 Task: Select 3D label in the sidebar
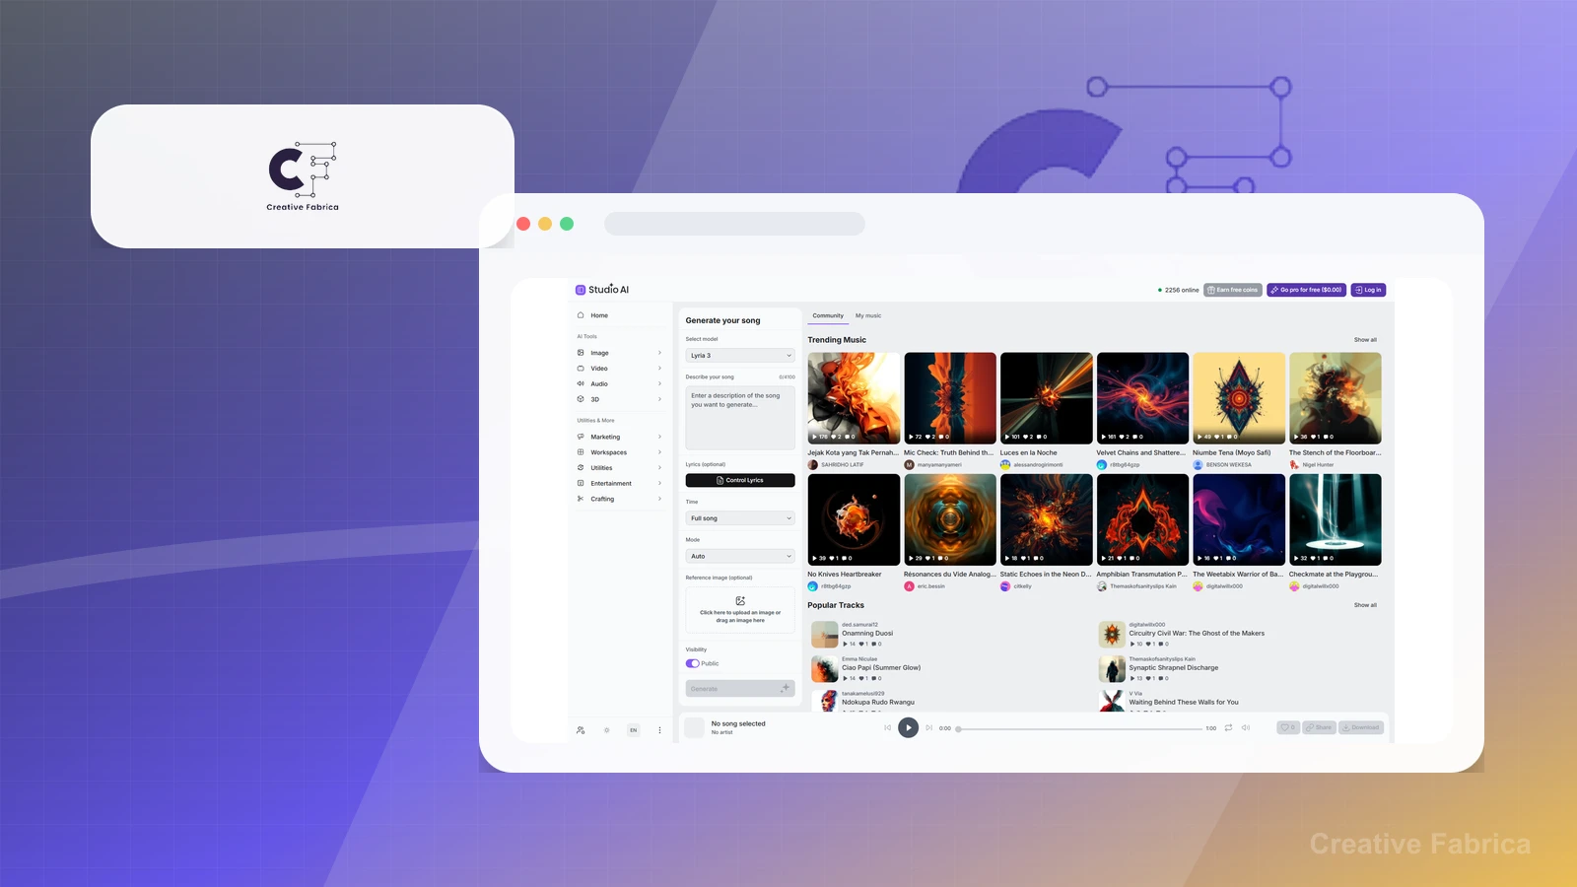click(x=594, y=399)
